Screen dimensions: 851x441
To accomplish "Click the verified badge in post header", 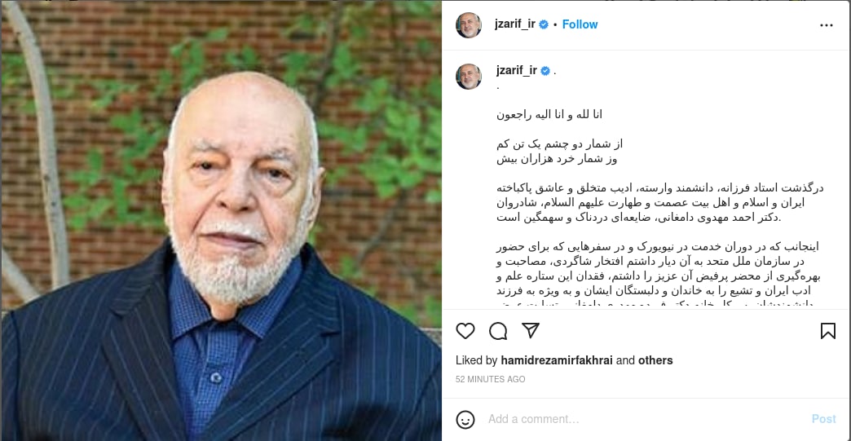I will 544,24.
